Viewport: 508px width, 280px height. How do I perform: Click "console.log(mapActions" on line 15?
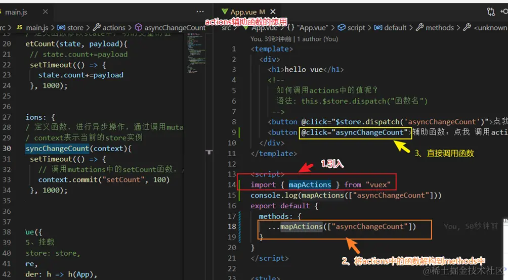297,196
